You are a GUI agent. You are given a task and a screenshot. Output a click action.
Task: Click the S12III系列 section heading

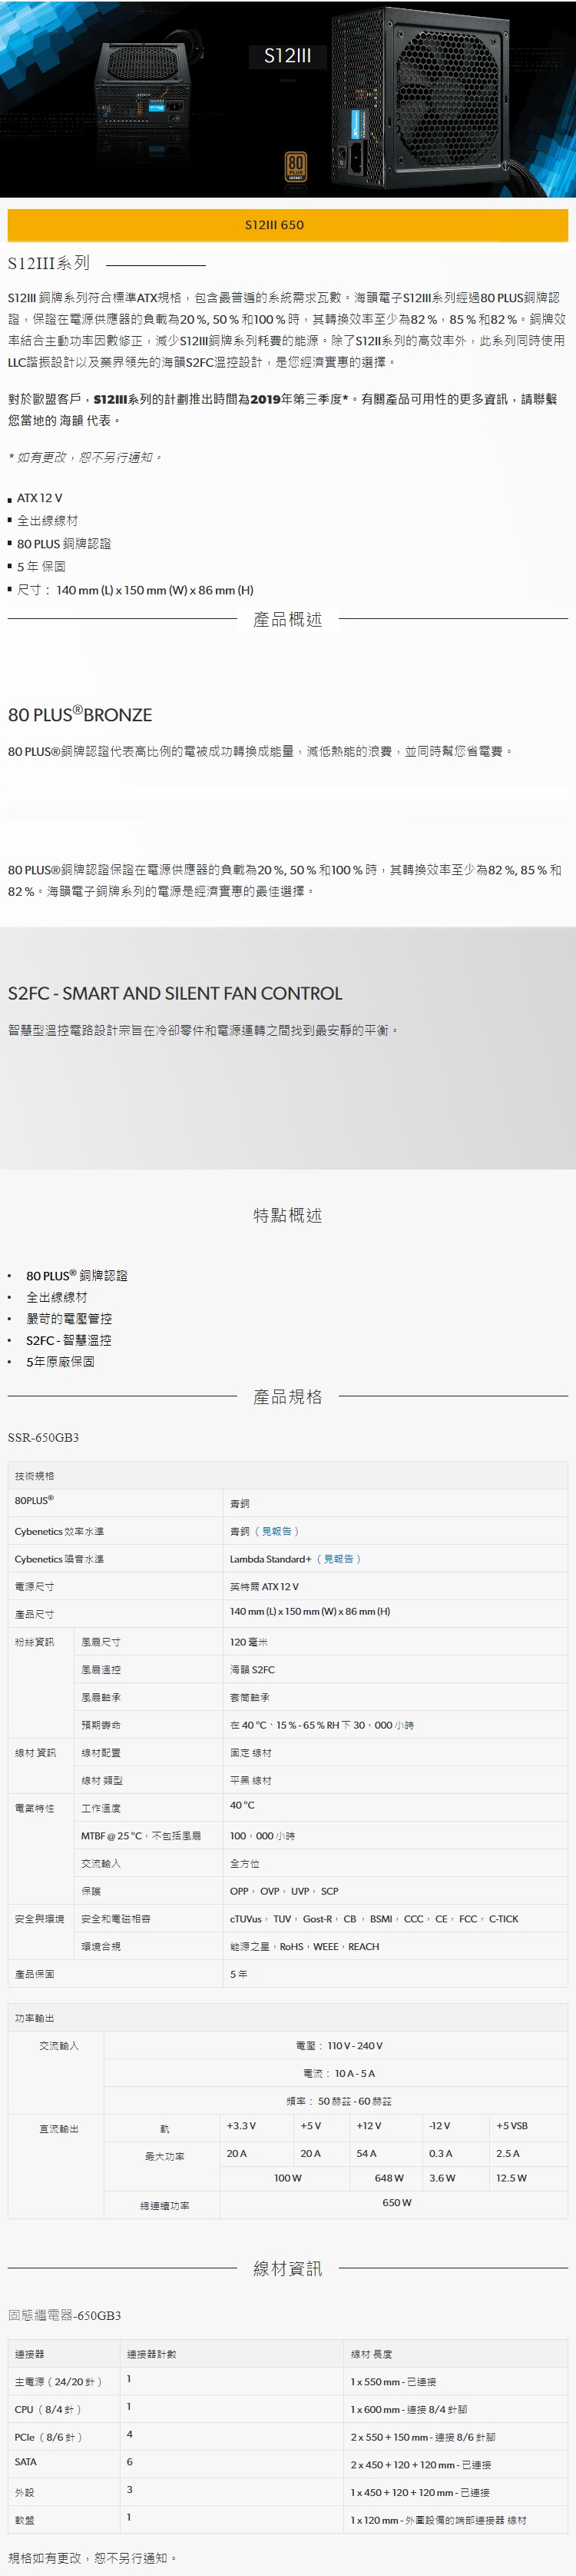49,263
